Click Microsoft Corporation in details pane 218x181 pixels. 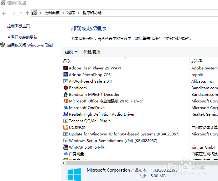[x=108, y=170]
